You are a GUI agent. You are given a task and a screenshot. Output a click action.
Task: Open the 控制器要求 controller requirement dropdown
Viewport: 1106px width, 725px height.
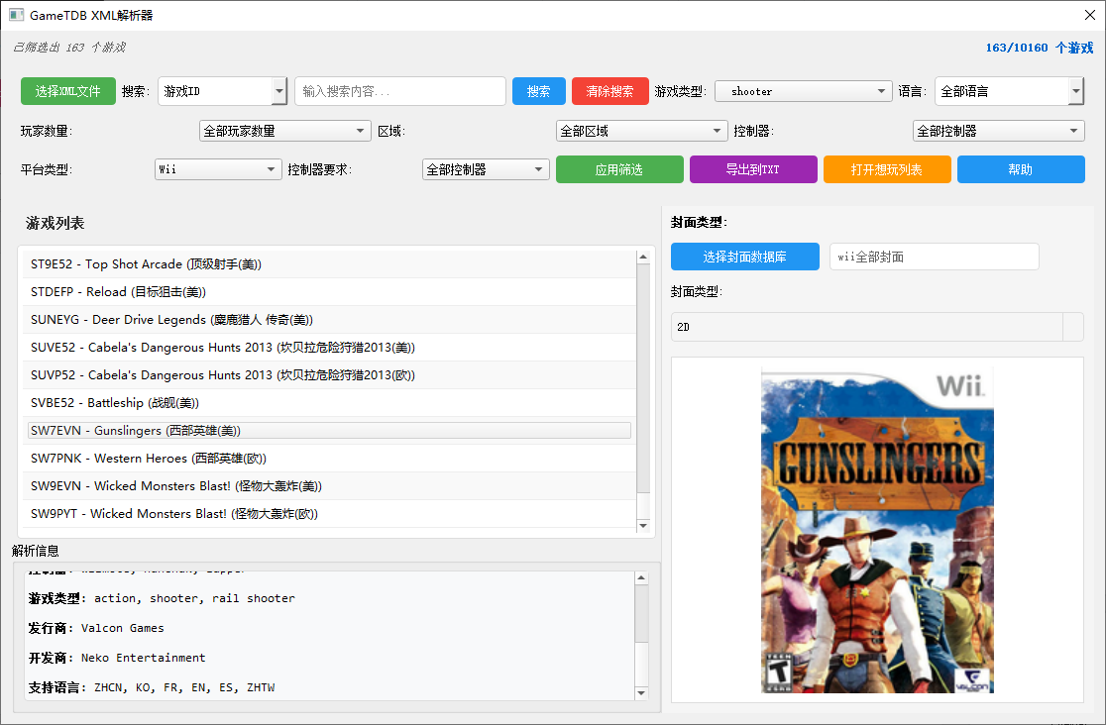(486, 169)
